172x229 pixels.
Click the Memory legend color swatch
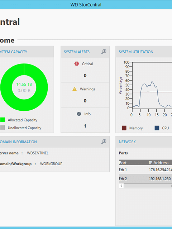click(x=124, y=128)
